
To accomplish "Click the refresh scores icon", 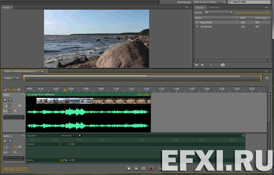I will point(216,65).
